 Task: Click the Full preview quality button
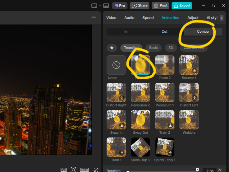(x=63, y=170)
